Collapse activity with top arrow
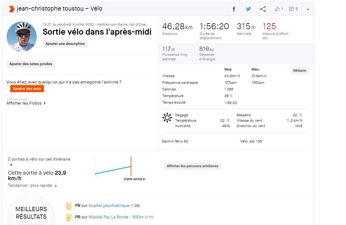The image size is (346, 225). [308, 9]
